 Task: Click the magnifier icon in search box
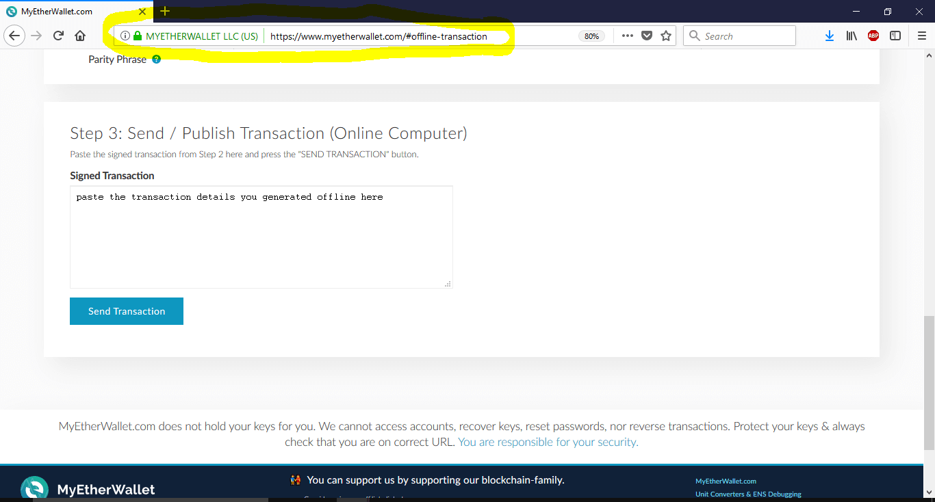[695, 36]
